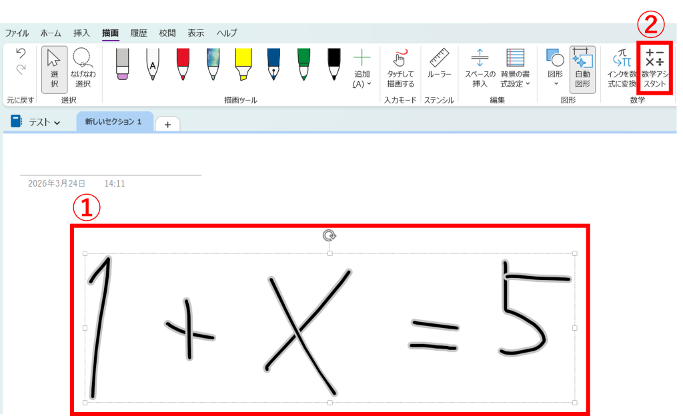Toggle Automatic Shapes (自動図形) button
Image resolution: width=683 pixels, height=416 pixels.
(x=582, y=69)
